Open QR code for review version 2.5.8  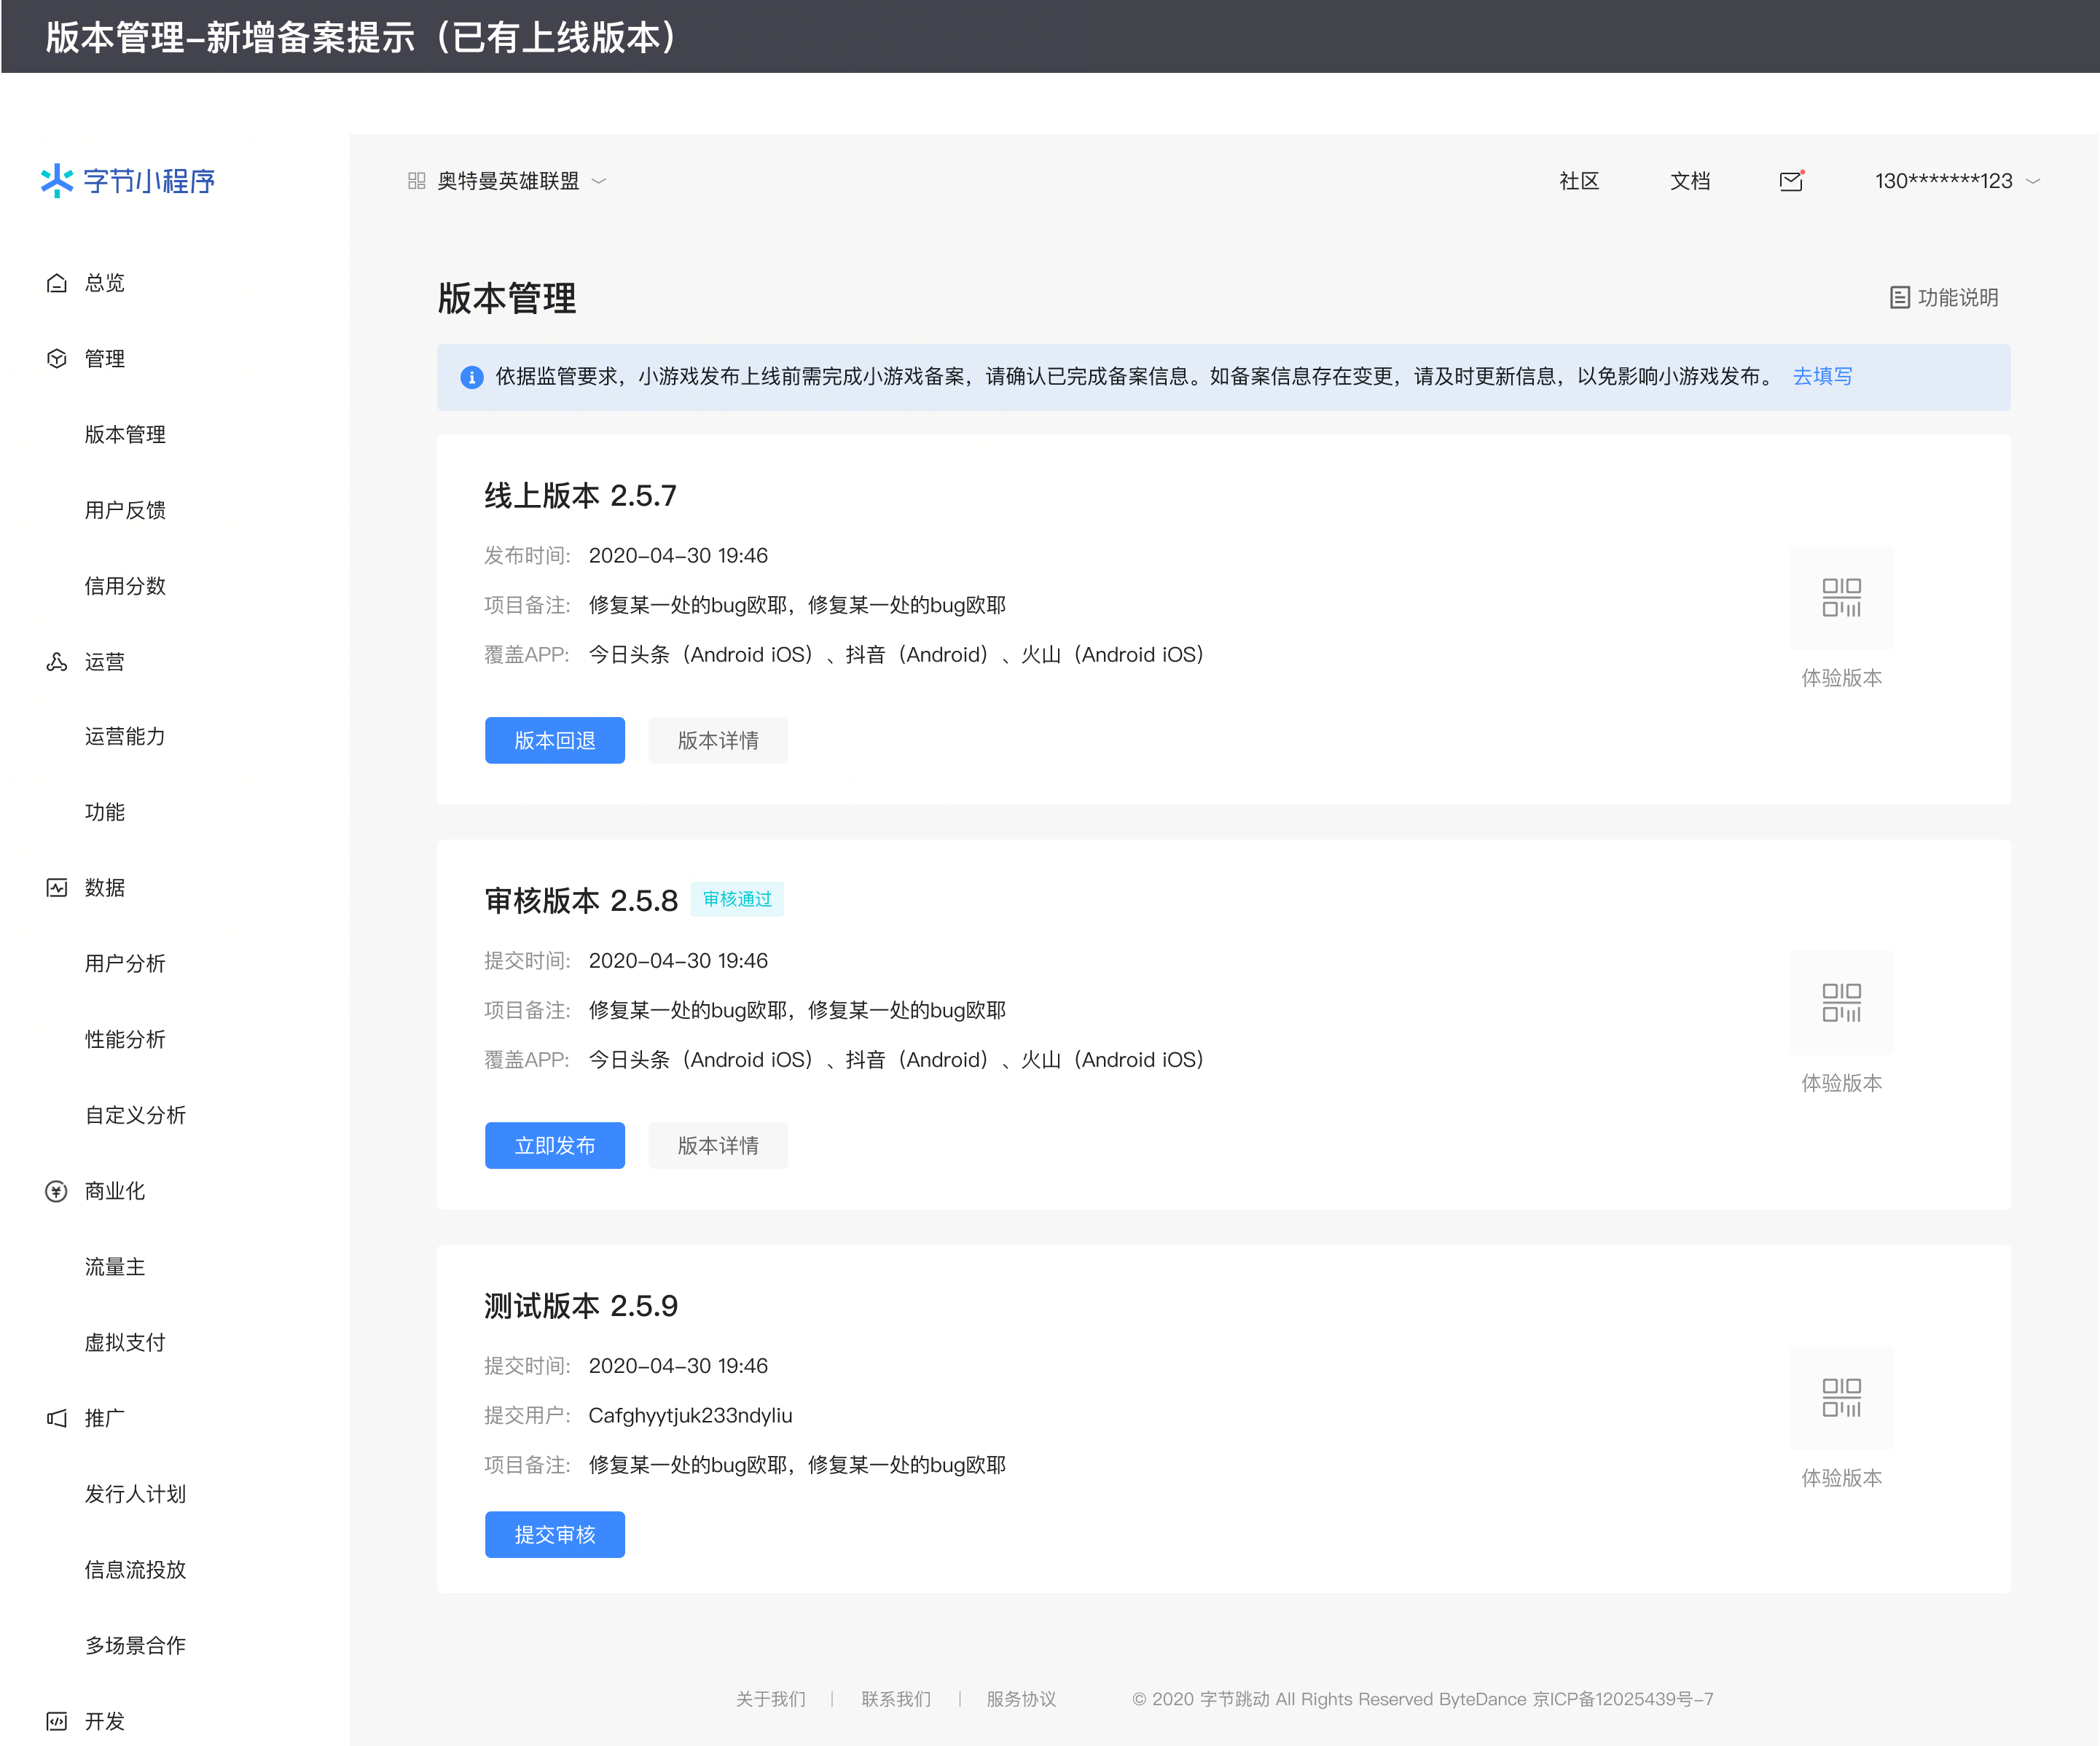pos(1841,1002)
